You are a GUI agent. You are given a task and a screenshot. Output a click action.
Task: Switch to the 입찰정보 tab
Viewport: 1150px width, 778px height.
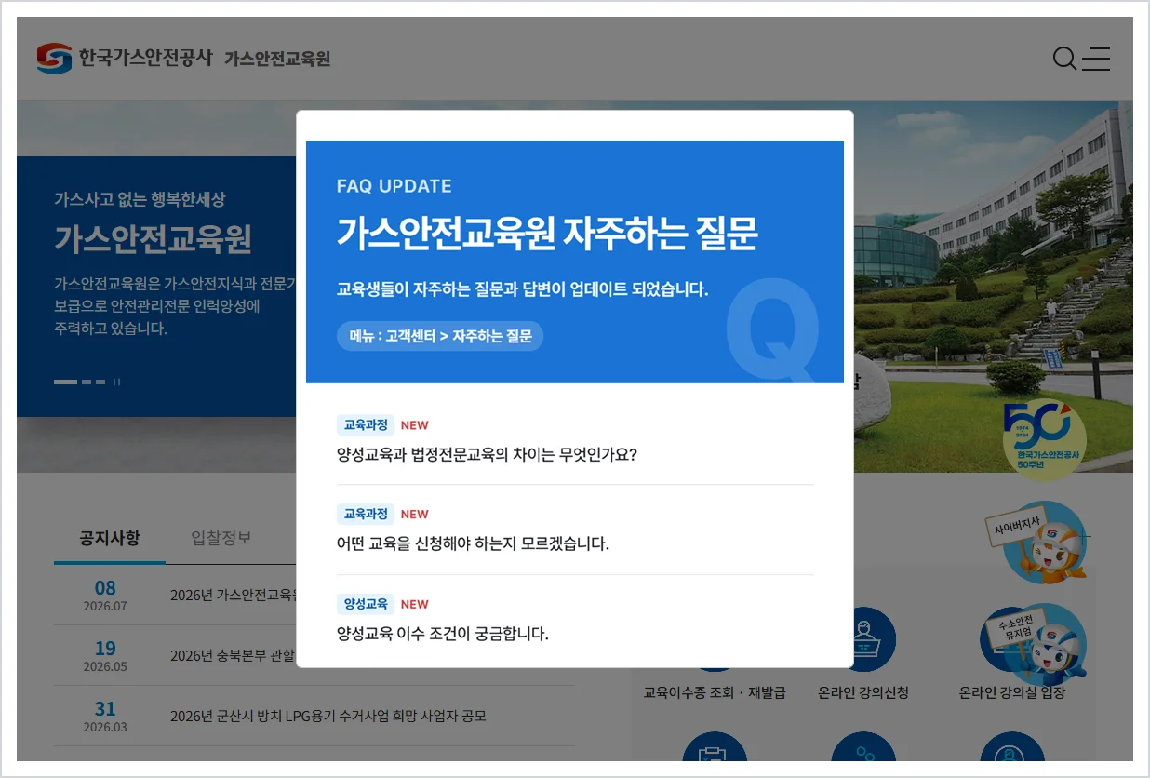221,538
